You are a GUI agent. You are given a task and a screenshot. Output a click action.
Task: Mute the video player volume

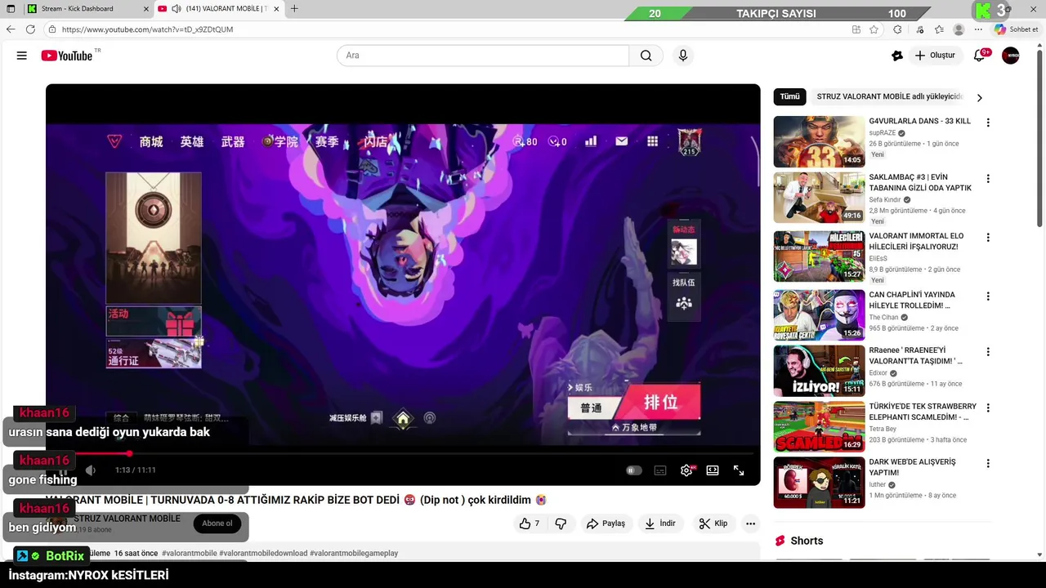click(x=91, y=470)
